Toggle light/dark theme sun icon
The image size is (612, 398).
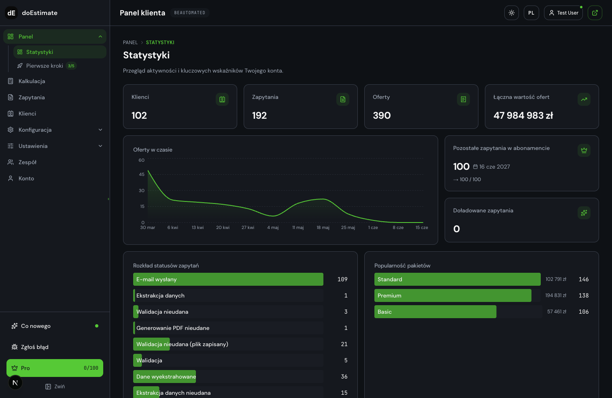coord(512,13)
